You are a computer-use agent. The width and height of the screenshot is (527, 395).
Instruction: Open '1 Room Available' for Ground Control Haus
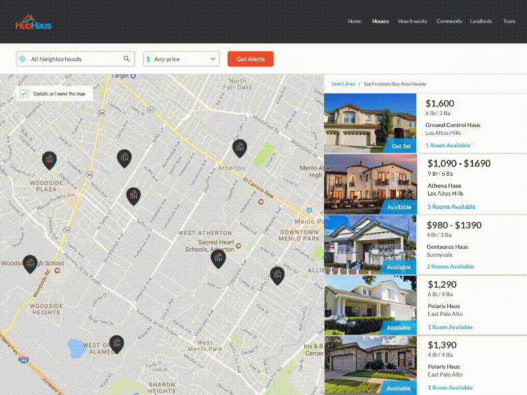click(448, 145)
